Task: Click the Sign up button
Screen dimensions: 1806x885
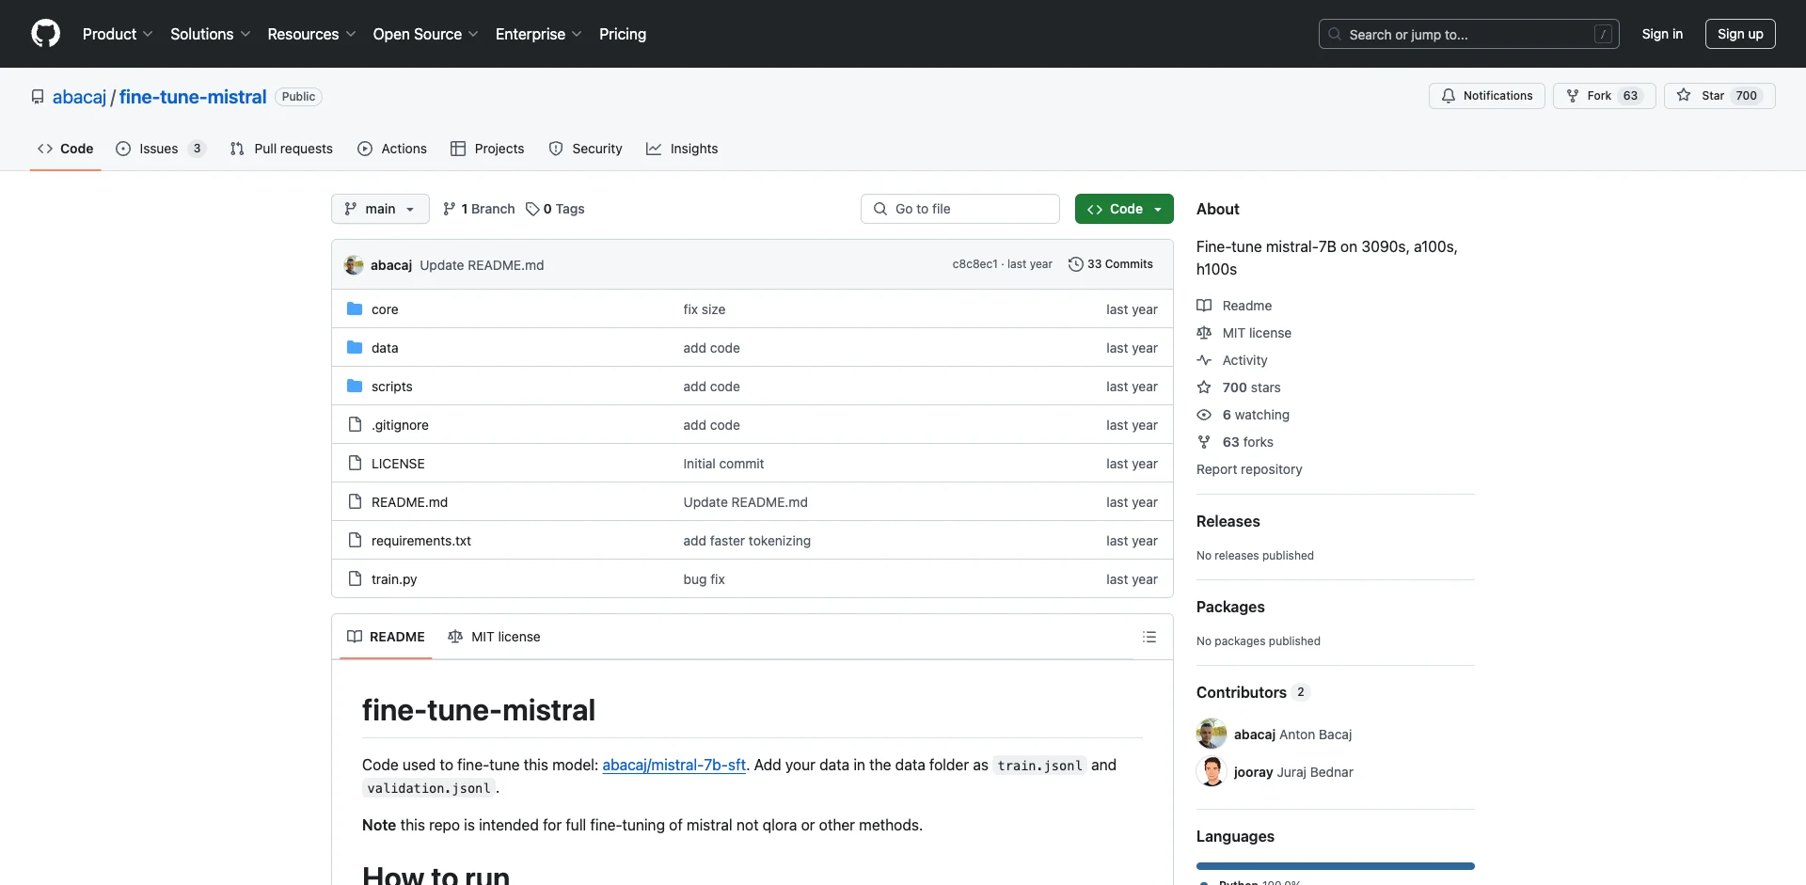Action: point(1740,34)
